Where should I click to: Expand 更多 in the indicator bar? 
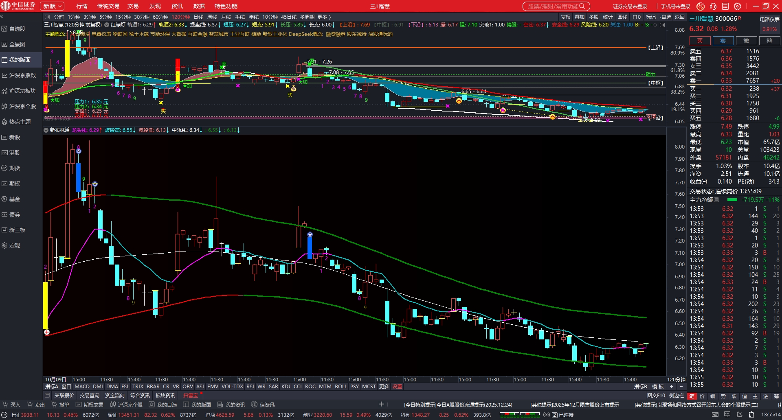click(384, 387)
